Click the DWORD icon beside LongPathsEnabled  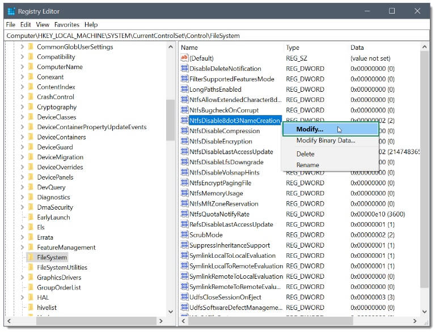coord(184,89)
